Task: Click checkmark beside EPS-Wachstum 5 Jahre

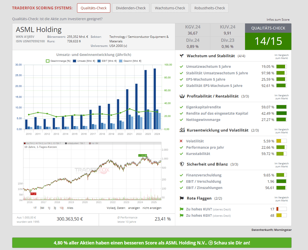Action: 181,79
